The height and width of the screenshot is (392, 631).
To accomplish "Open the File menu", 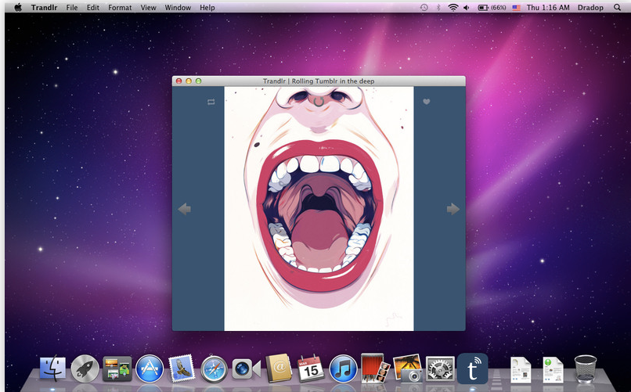I will (72, 7).
